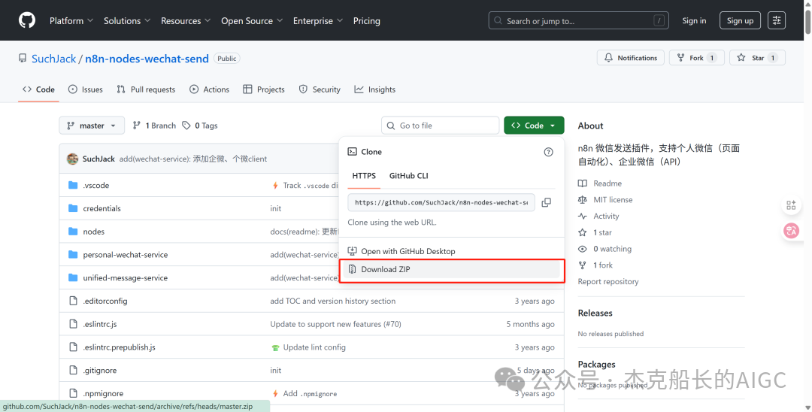Expand the Solutions menu
This screenshot has width=812, height=412.
(x=127, y=21)
